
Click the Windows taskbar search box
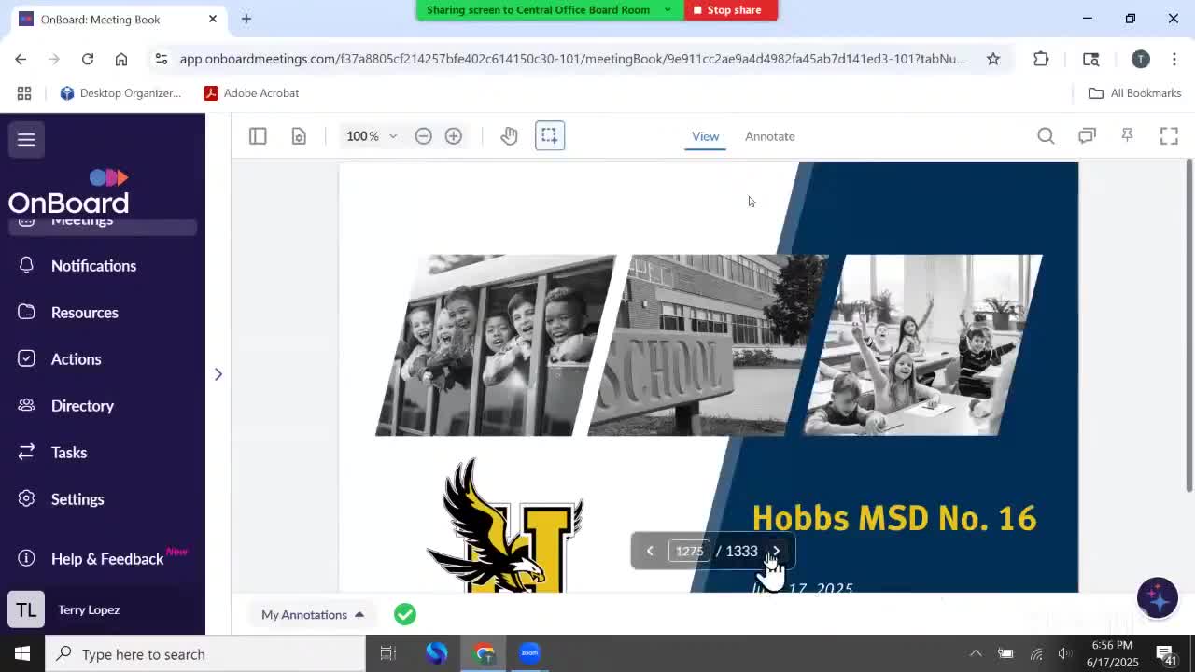pyautogui.click(x=205, y=653)
